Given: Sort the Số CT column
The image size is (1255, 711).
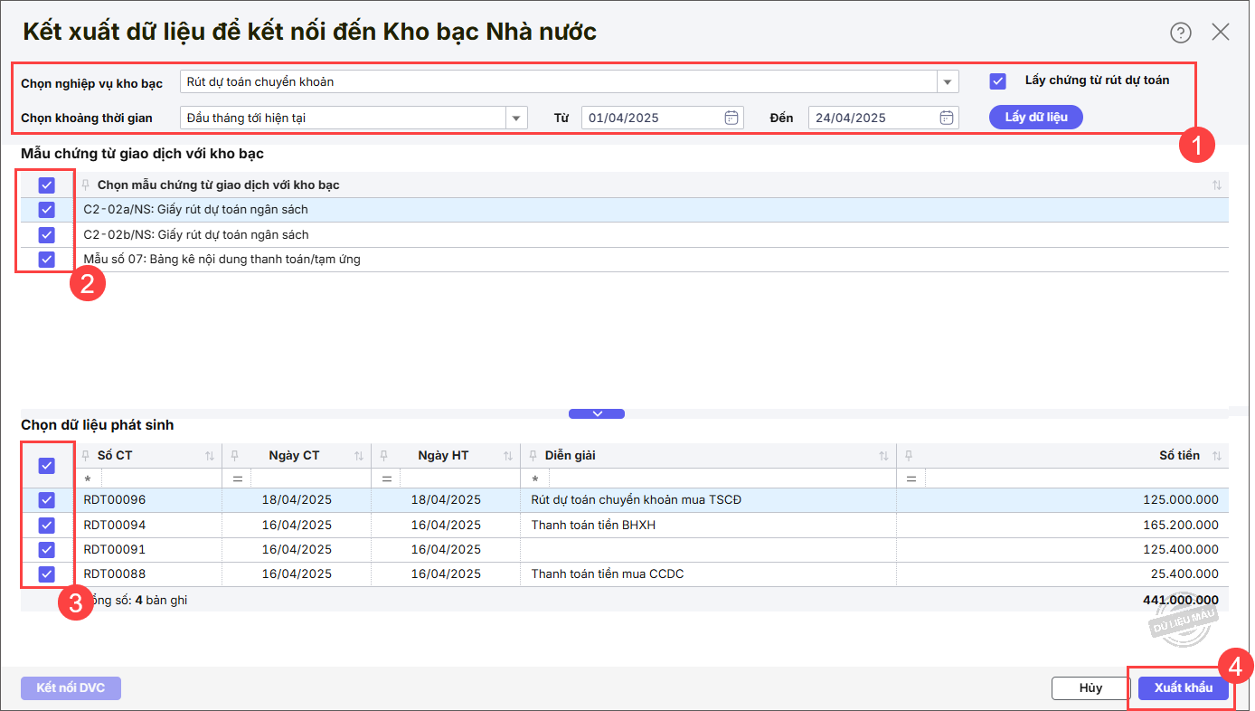Looking at the screenshot, I should [x=210, y=456].
